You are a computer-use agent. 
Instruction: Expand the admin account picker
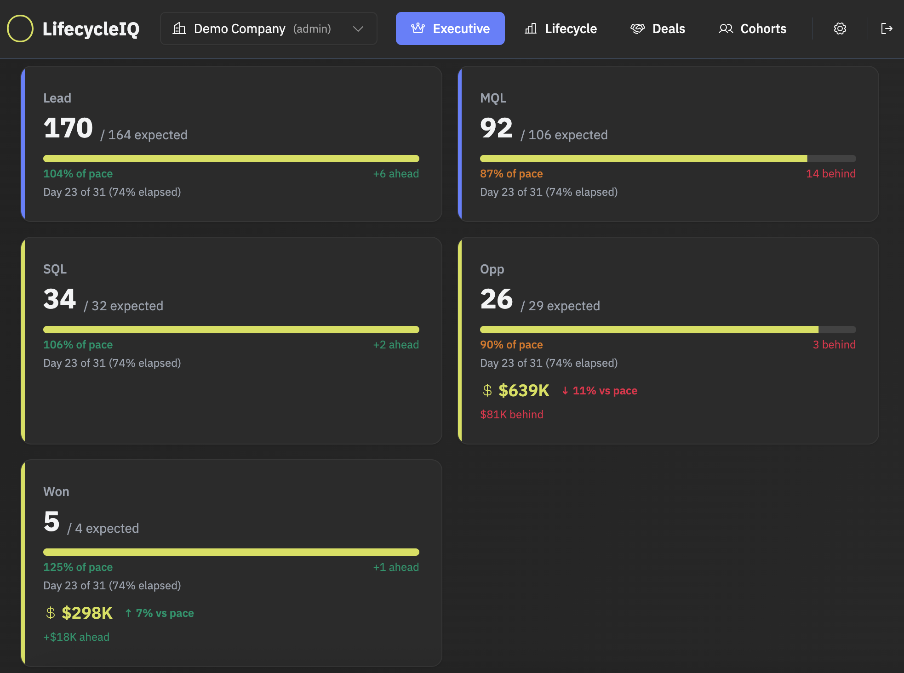coord(269,29)
